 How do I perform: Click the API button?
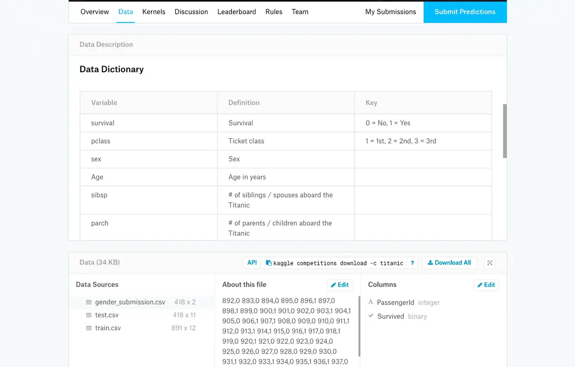252,263
